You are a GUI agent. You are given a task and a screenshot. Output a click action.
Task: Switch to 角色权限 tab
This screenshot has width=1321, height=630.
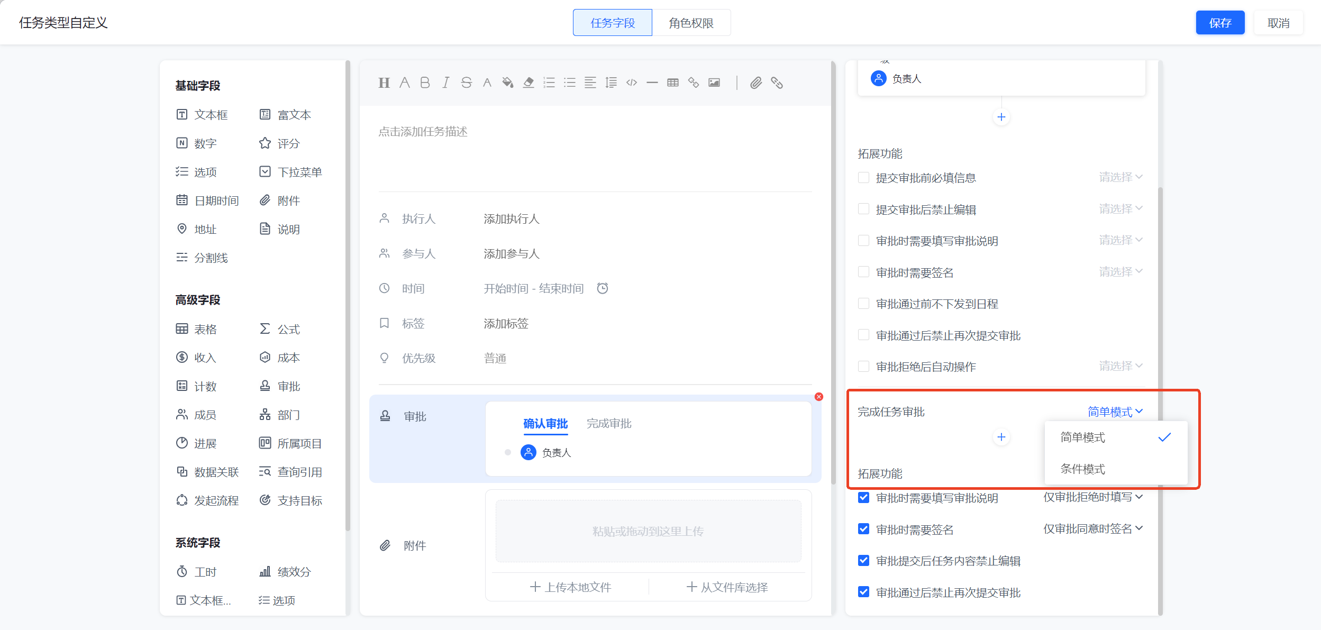[x=691, y=23]
